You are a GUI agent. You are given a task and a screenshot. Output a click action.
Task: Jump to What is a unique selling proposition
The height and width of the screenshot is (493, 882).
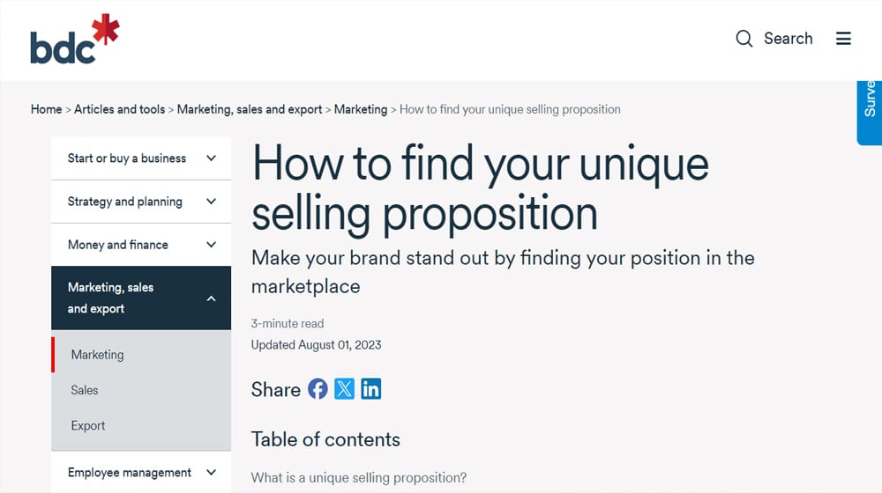pos(359,478)
